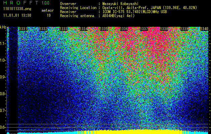Click the Ovserver field label

click(x=68, y=4)
